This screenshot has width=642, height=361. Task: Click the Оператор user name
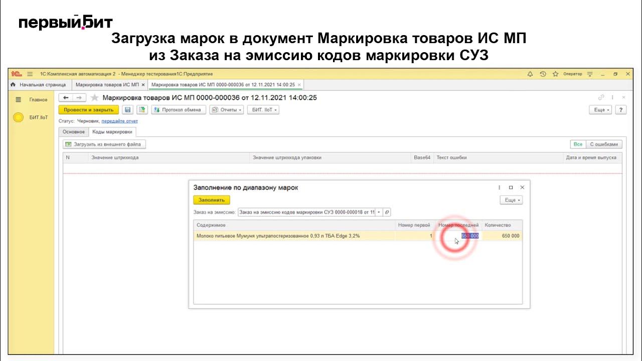[x=572, y=74]
